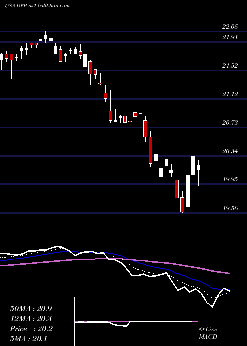Click the 50MA : 20.9 reading
The width and height of the screenshot is (247, 346).
point(31,309)
